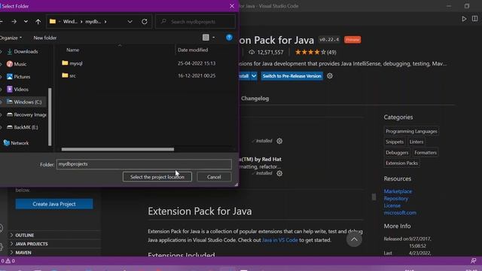Refresh the folder listing
This screenshot has height=271, width=482.
144,22
